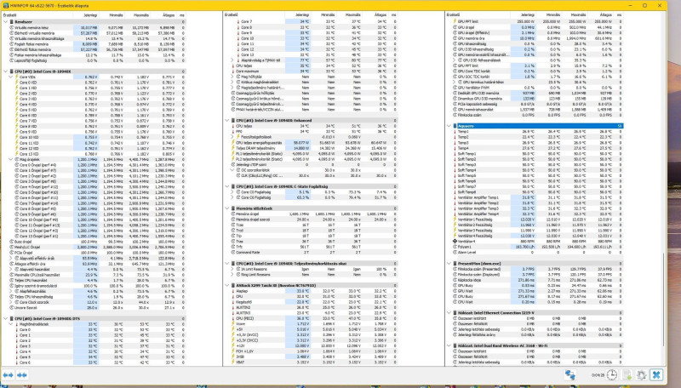This screenshot has height=388, width=681.
Task: Start logging with the log file icon
Action: pyautogui.click(x=627, y=375)
